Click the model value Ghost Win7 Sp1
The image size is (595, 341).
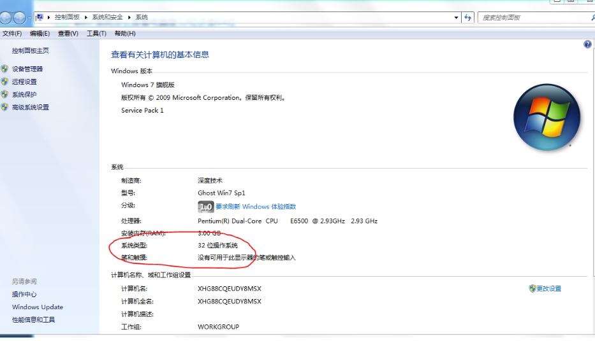pos(221,193)
